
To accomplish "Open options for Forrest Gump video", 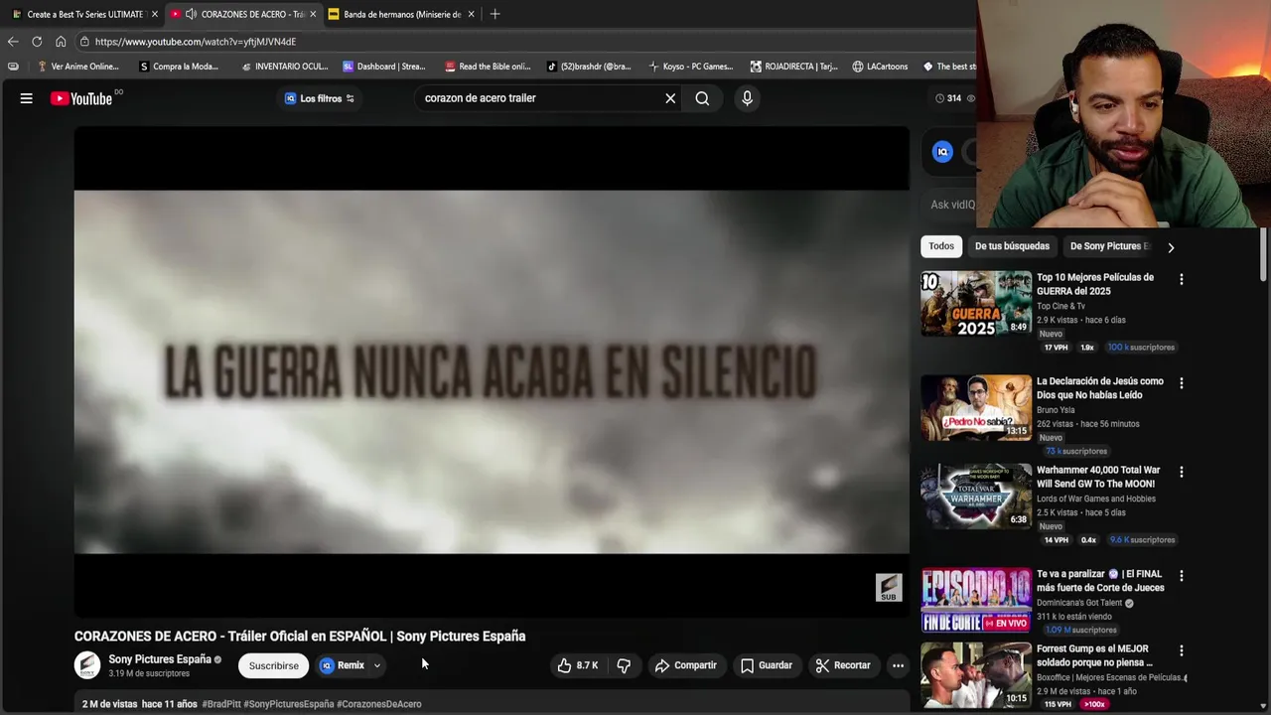I will (1181, 651).
